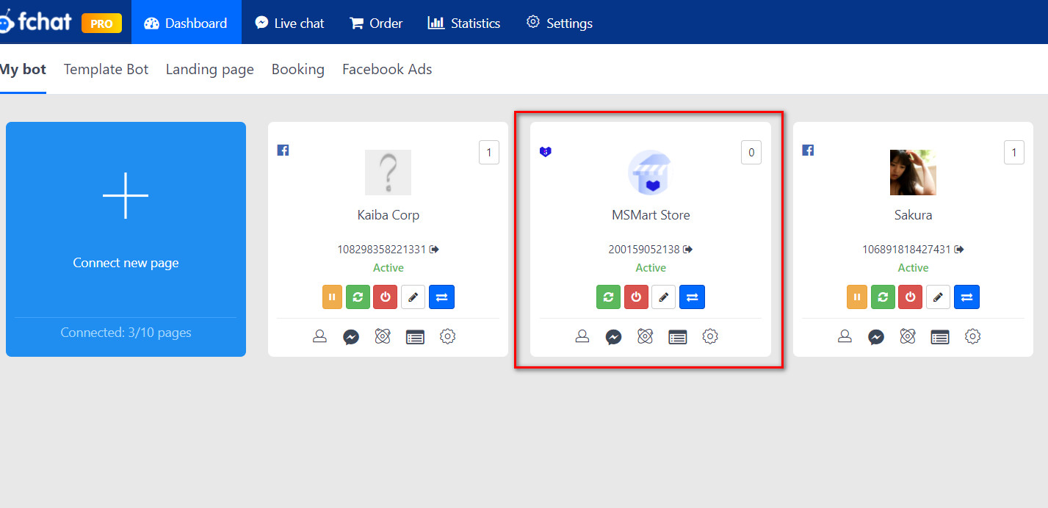
Task: Click the MSMart Store avatar
Action: [x=651, y=173]
